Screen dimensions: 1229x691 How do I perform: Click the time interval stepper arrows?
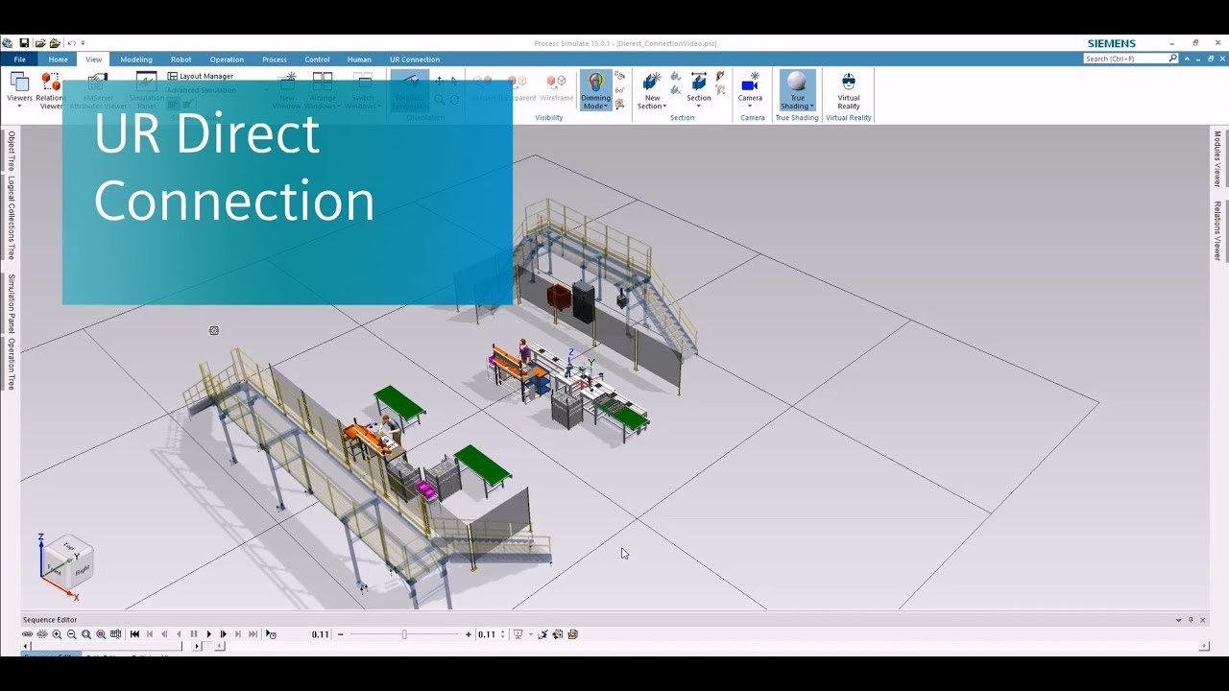pos(503,634)
